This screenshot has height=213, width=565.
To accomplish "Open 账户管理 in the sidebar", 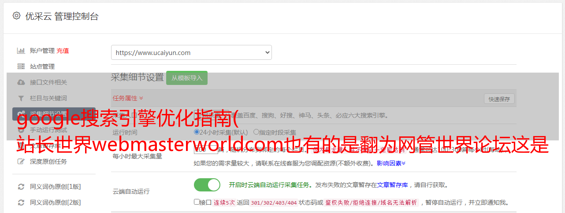I will coord(42,51).
